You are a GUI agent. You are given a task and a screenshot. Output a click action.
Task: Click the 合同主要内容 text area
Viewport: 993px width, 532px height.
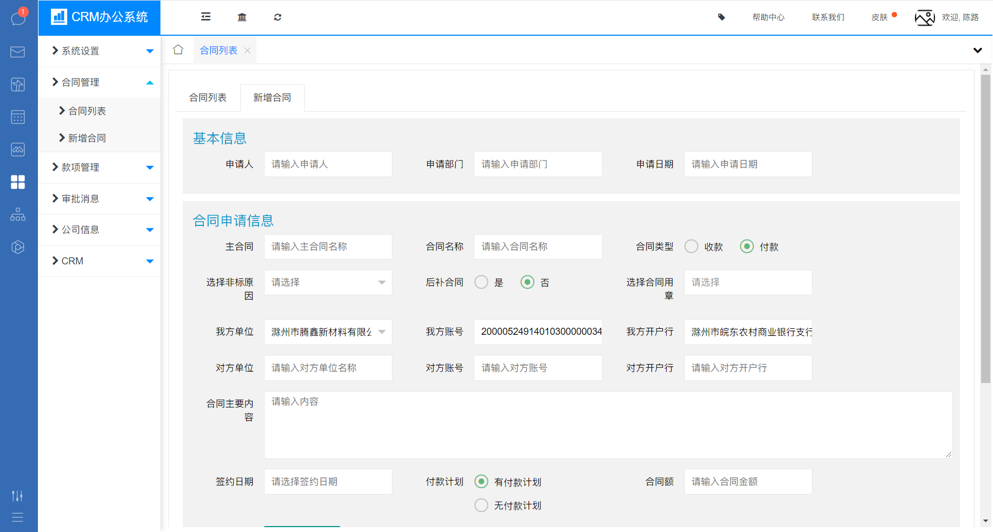pyautogui.click(x=607, y=425)
